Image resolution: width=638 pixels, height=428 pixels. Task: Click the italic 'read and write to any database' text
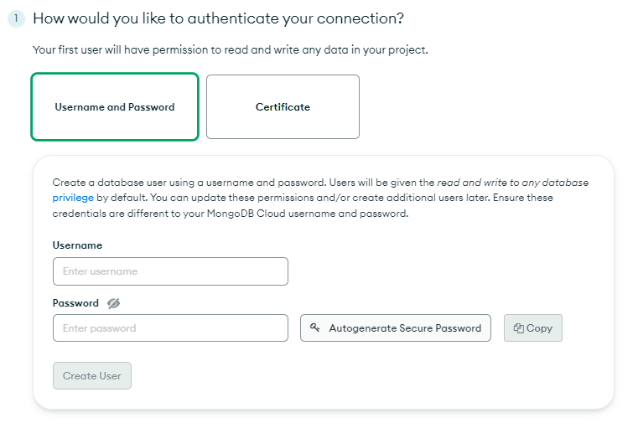tap(513, 183)
